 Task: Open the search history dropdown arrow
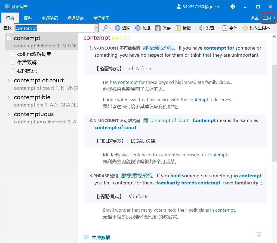click(x=96, y=28)
